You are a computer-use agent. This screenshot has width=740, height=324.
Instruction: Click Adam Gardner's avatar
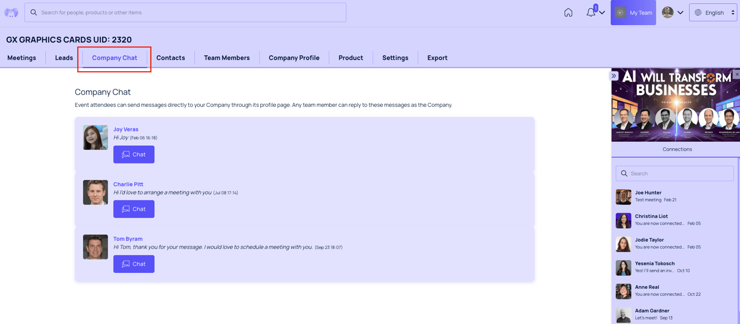(x=624, y=315)
